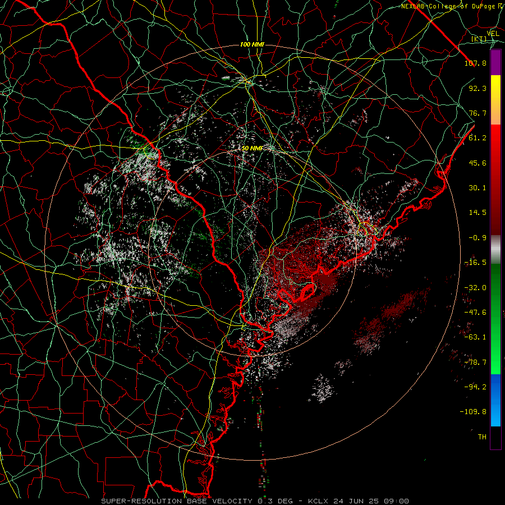505x505 pixels.
Task: Click the 92.3 legend value
Action: [478, 88]
